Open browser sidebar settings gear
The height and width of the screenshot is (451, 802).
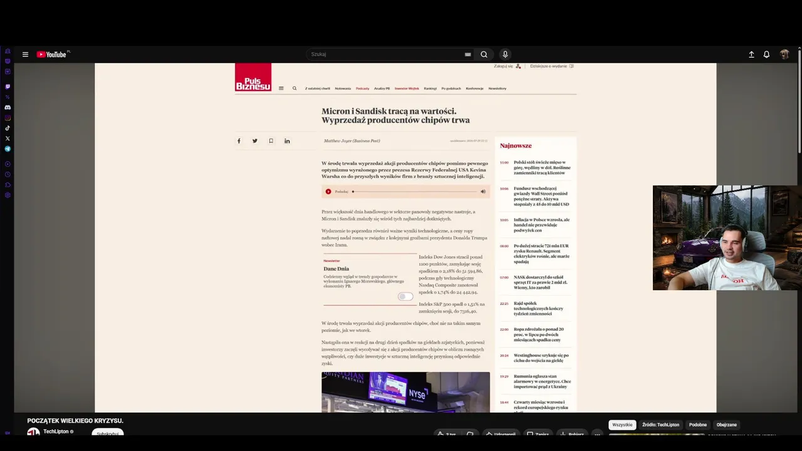click(x=8, y=195)
